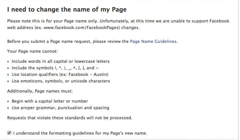
Task: Click the bullet marker beside "Include words in all capital"
Action: tap(8, 62)
